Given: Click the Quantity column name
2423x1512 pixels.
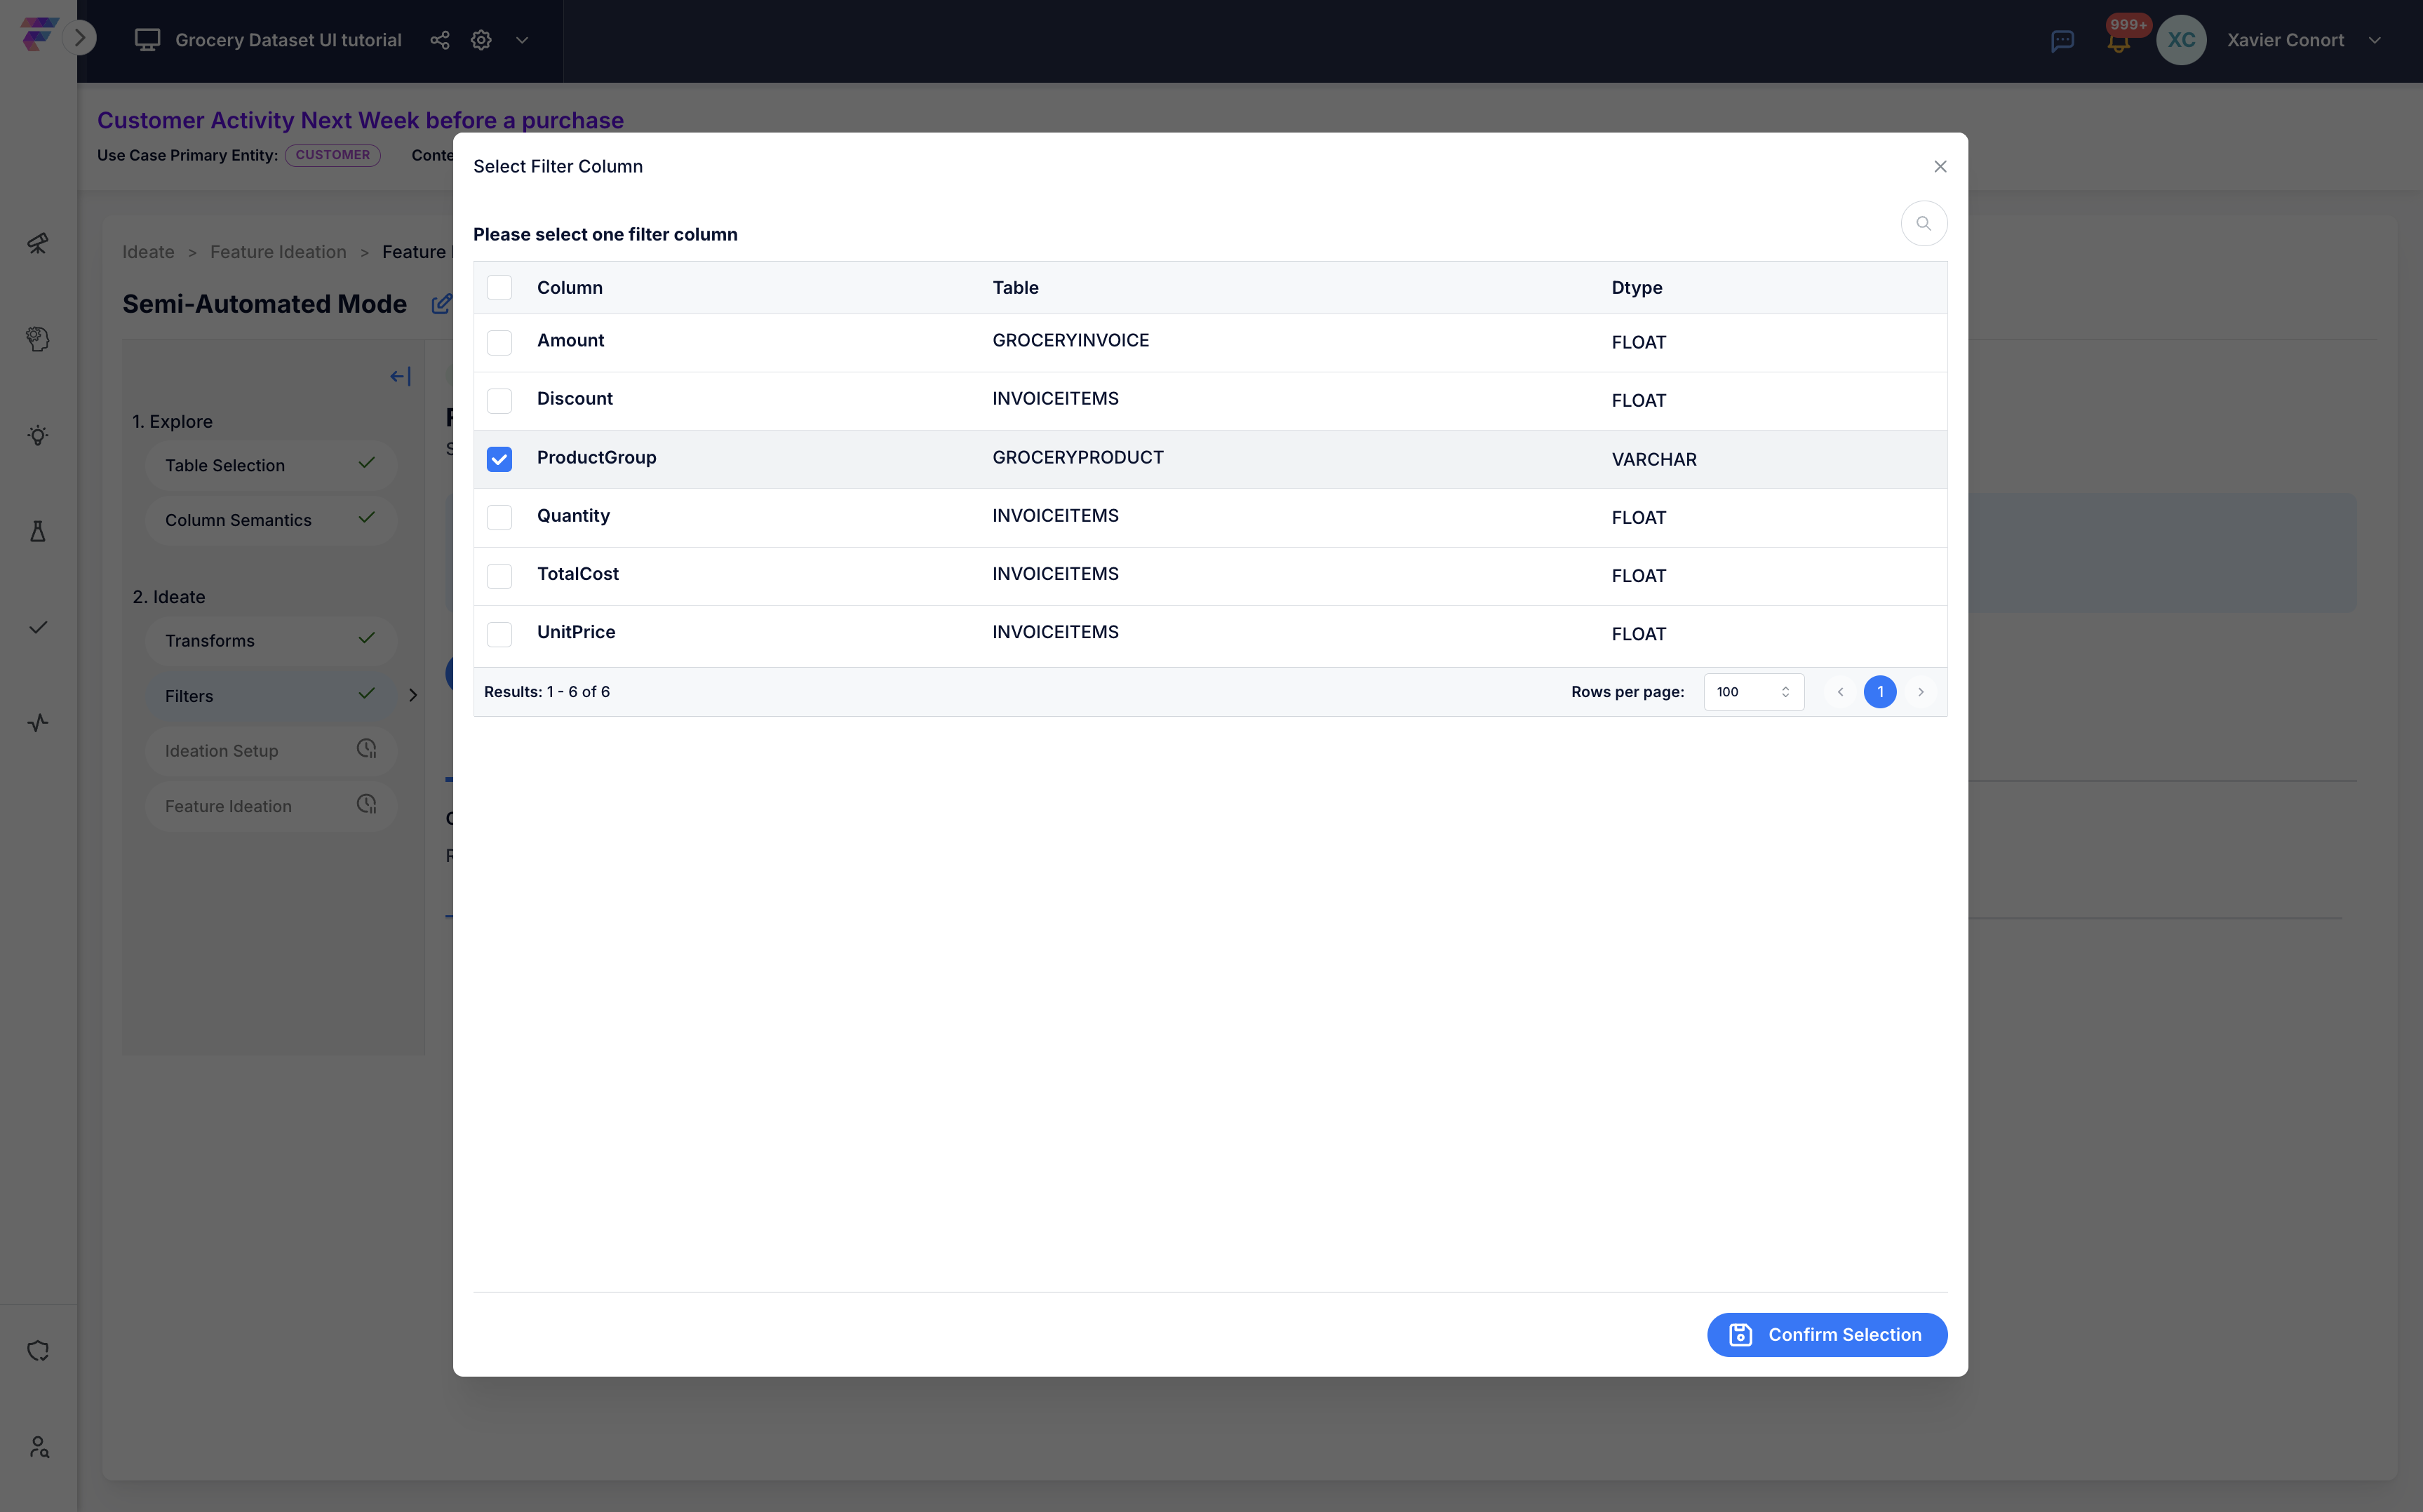Looking at the screenshot, I should (573, 516).
